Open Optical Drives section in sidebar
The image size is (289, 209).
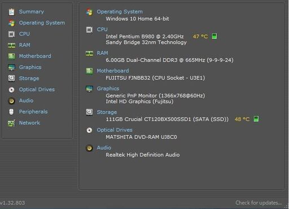37,89
